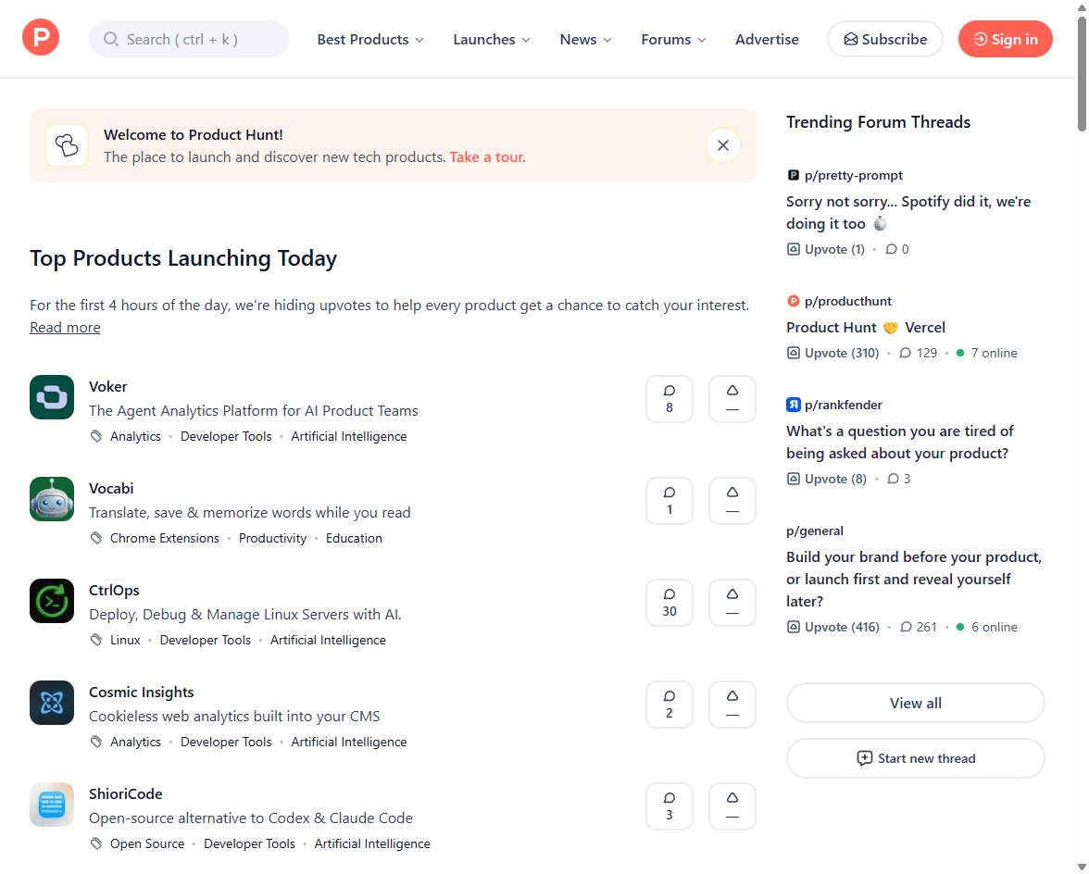Image resolution: width=1089 pixels, height=874 pixels.
Task: Open the tired question thread title
Action: click(900, 443)
